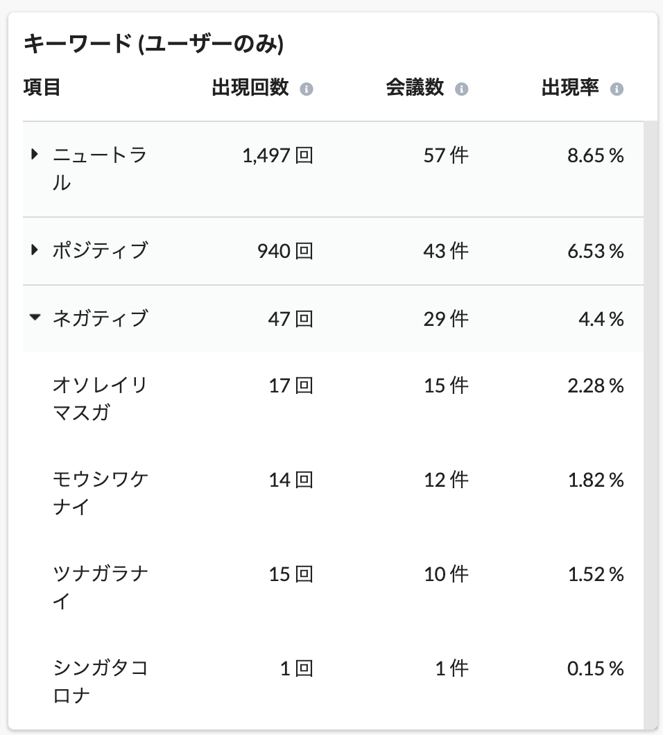The width and height of the screenshot is (663, 735).
Task: Click the 項目 column header
Action: point(42,87)
